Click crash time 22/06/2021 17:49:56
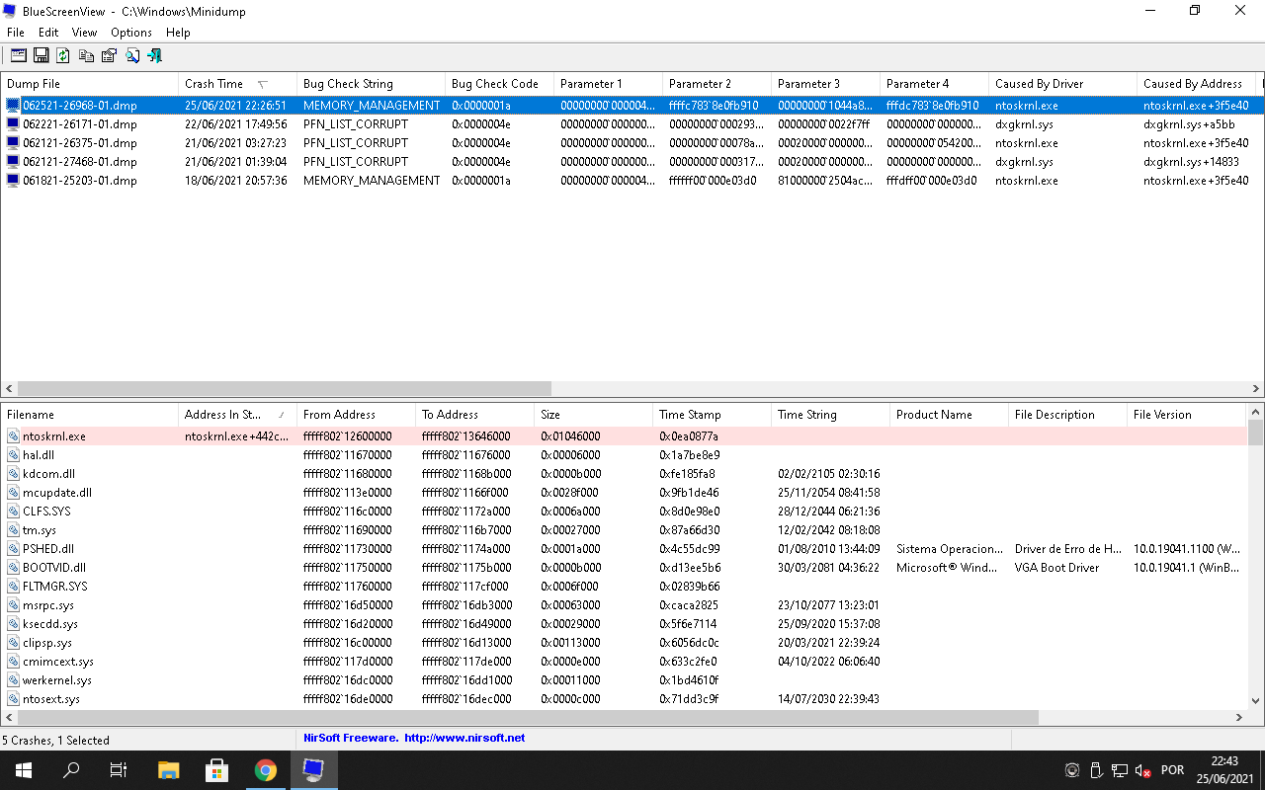Viewport: 1265px width, 790px height. (x=236, y=124)
